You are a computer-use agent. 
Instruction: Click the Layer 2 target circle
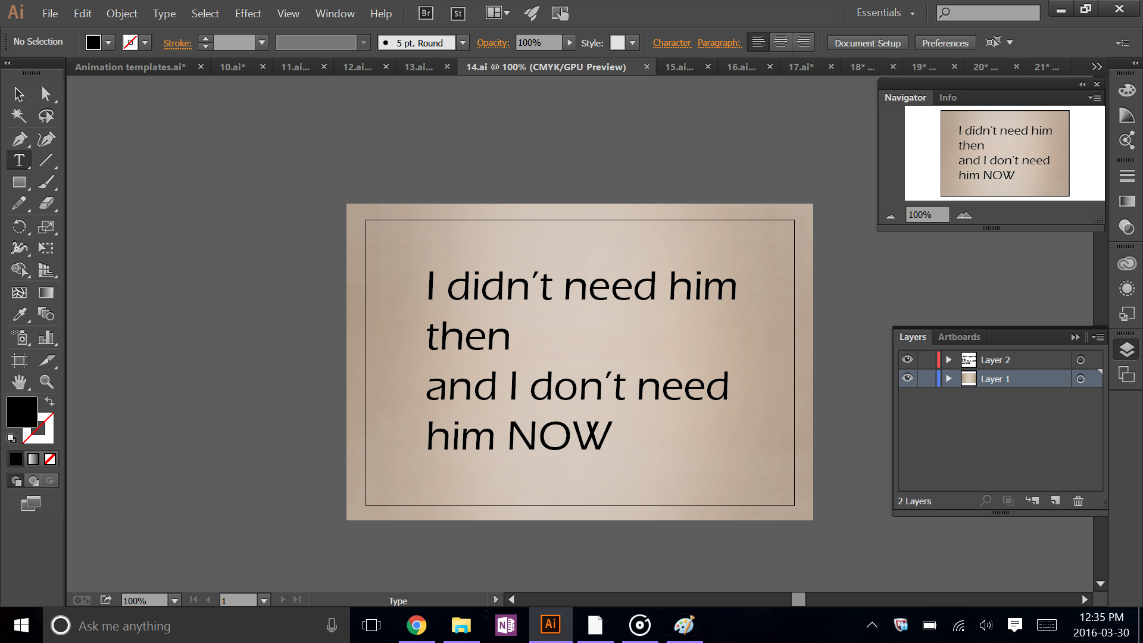tap(1080, 360)
